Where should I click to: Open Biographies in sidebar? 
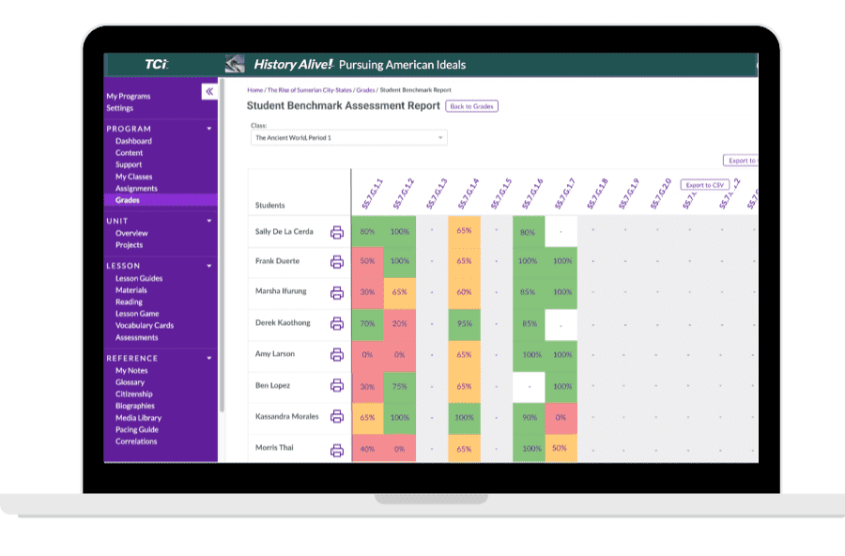click(x=134, y=406)
